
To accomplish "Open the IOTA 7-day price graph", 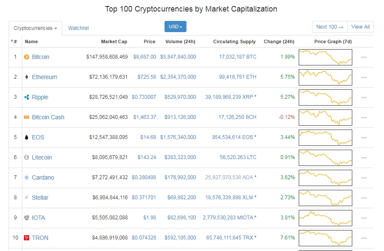I will tap(325, 218).
